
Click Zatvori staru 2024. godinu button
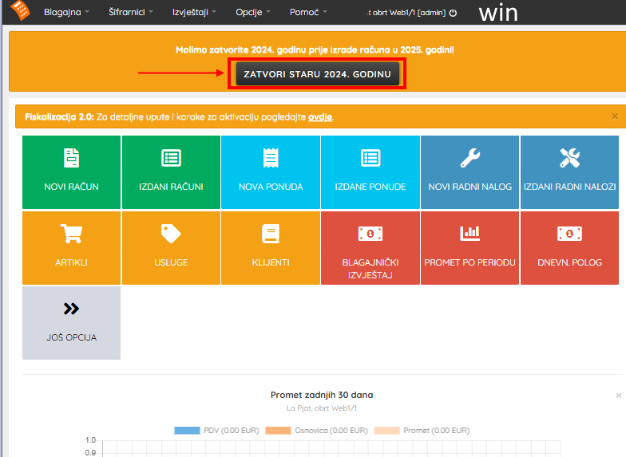click(318, 73)
